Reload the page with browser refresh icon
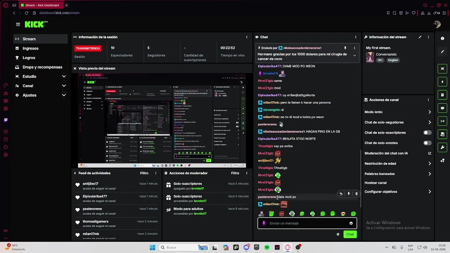This screenshot has height=253, width=450. click(x=26, y=13)
